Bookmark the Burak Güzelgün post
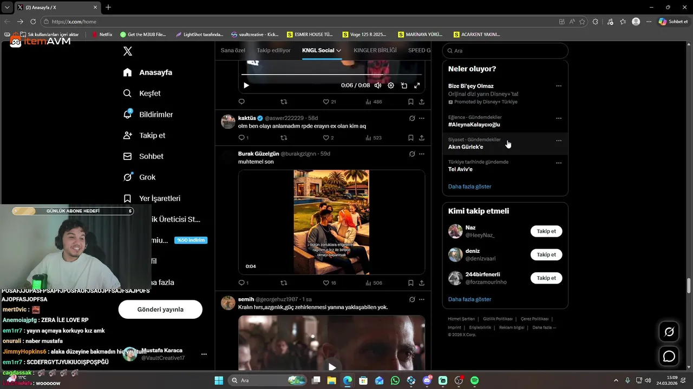The height and width of the screenshot is (389, 693). point(411,283)
